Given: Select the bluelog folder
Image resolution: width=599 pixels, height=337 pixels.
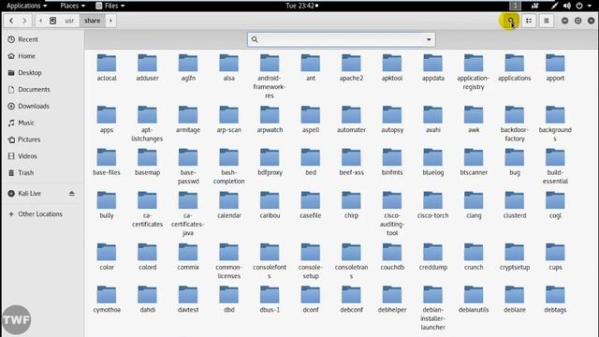Looking at the screenshot, I should click(432, 162).
